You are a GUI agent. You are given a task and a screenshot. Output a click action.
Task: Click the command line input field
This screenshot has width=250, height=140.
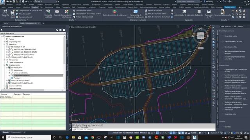[143, 129]
